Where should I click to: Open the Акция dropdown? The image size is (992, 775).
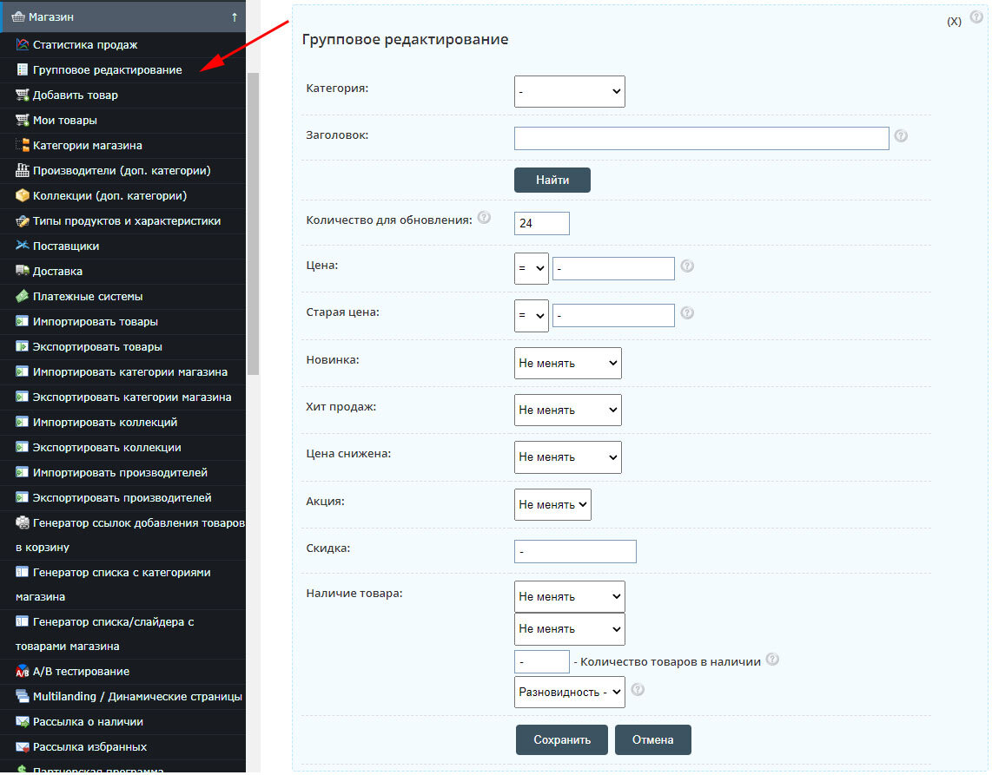pyautogui.click(x=552, y=504)
